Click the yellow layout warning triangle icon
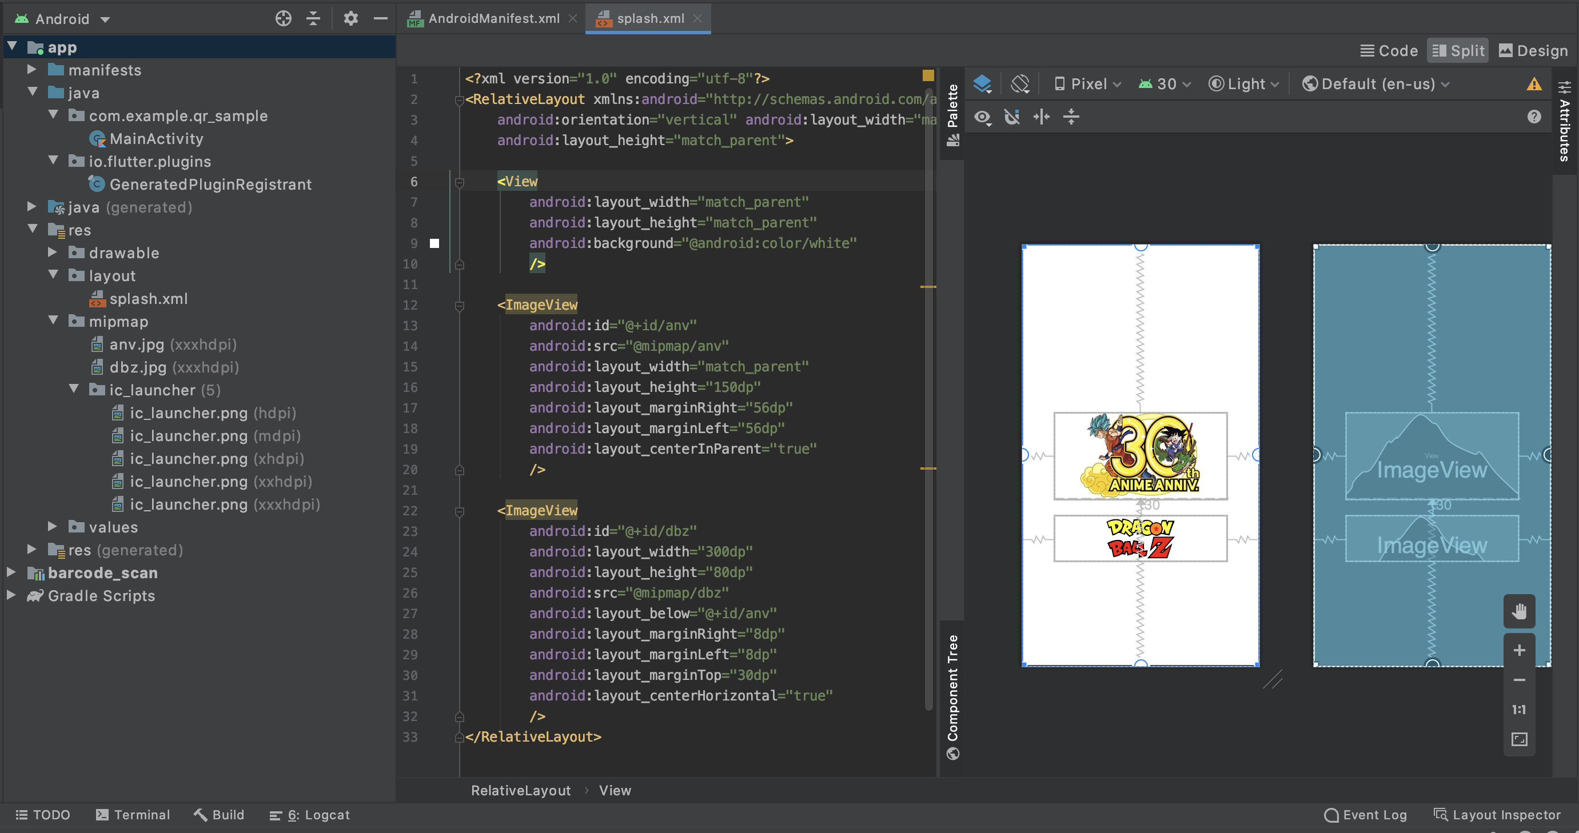The height and width of the screenshot is (833, 1579). click(1534, 85)
